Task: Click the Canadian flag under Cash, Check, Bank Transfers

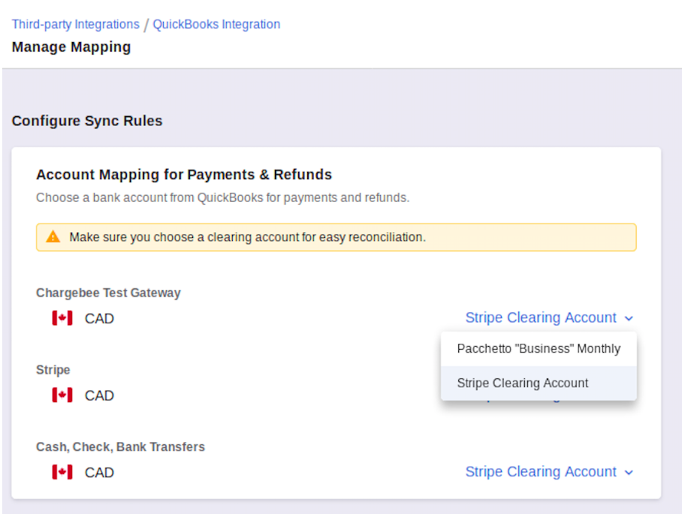Action: coord(62,472)
